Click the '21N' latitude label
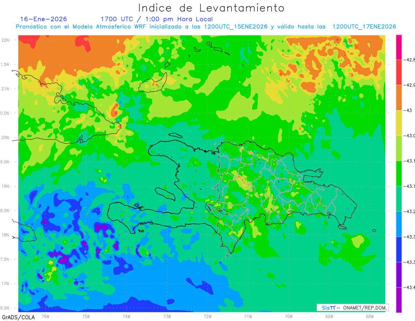The width and height of the screenshot is (415, 321). (x=6, y=89)
